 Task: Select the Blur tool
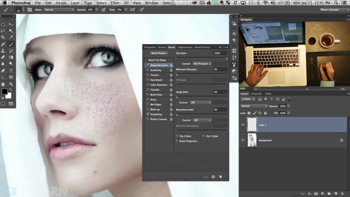coord(3,64)
